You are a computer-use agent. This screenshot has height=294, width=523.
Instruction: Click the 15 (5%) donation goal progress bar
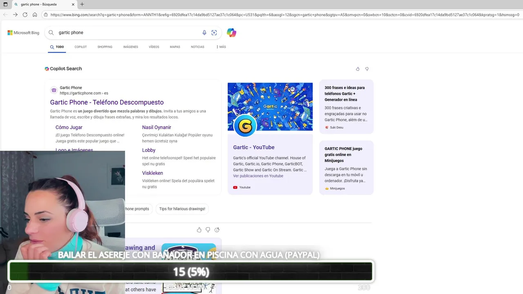191,272
